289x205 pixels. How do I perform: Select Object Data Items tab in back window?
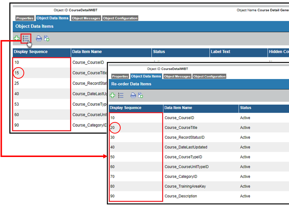pos(52,18)
